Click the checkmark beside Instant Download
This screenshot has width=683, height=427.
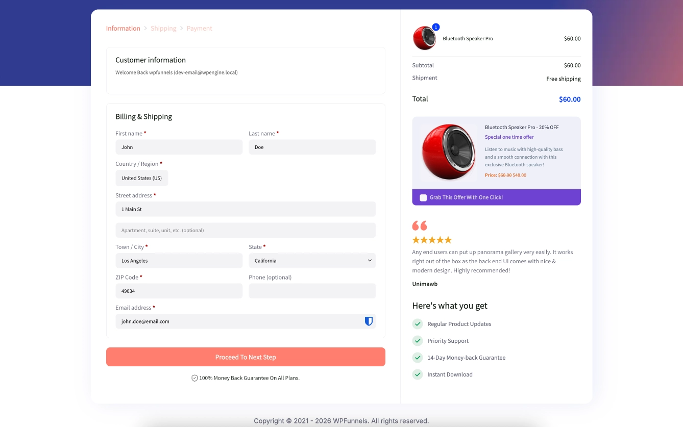pos(418,374)
